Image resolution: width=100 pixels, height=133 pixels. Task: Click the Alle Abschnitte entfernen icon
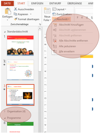click(55, 41)
